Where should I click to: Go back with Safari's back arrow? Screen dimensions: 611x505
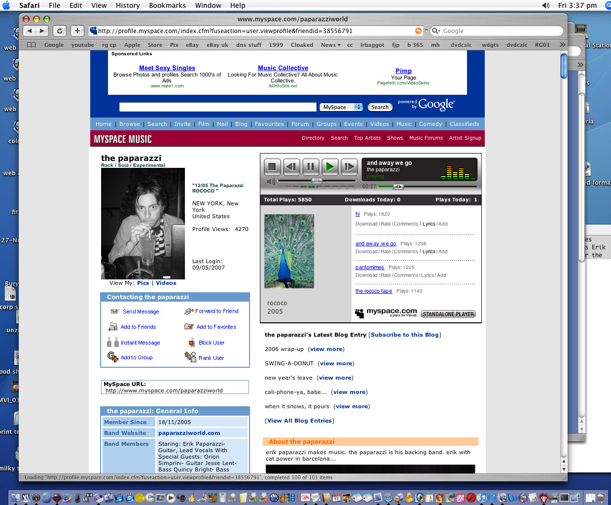click(30, 31)
